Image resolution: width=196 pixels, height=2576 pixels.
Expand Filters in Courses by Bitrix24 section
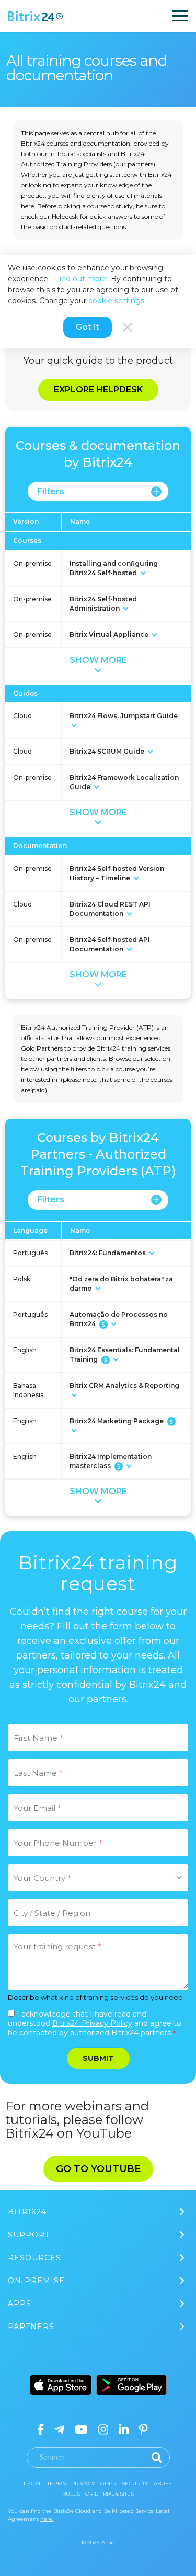[x=98, y=491]
